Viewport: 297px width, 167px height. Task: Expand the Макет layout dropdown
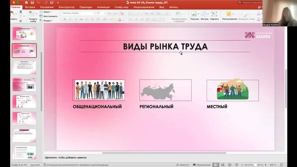click(x=47, y=12)
